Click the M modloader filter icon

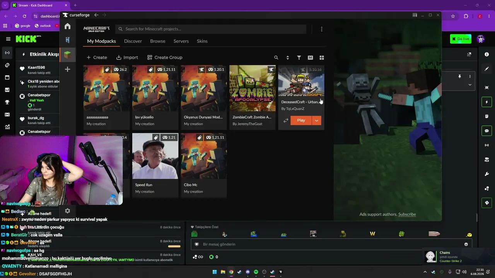click(x=310, y=58)
